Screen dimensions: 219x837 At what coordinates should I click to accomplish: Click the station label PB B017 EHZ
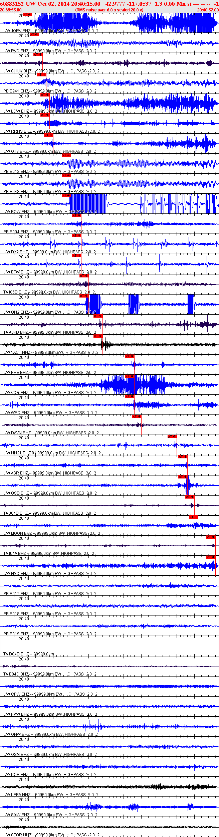(16, 594)
